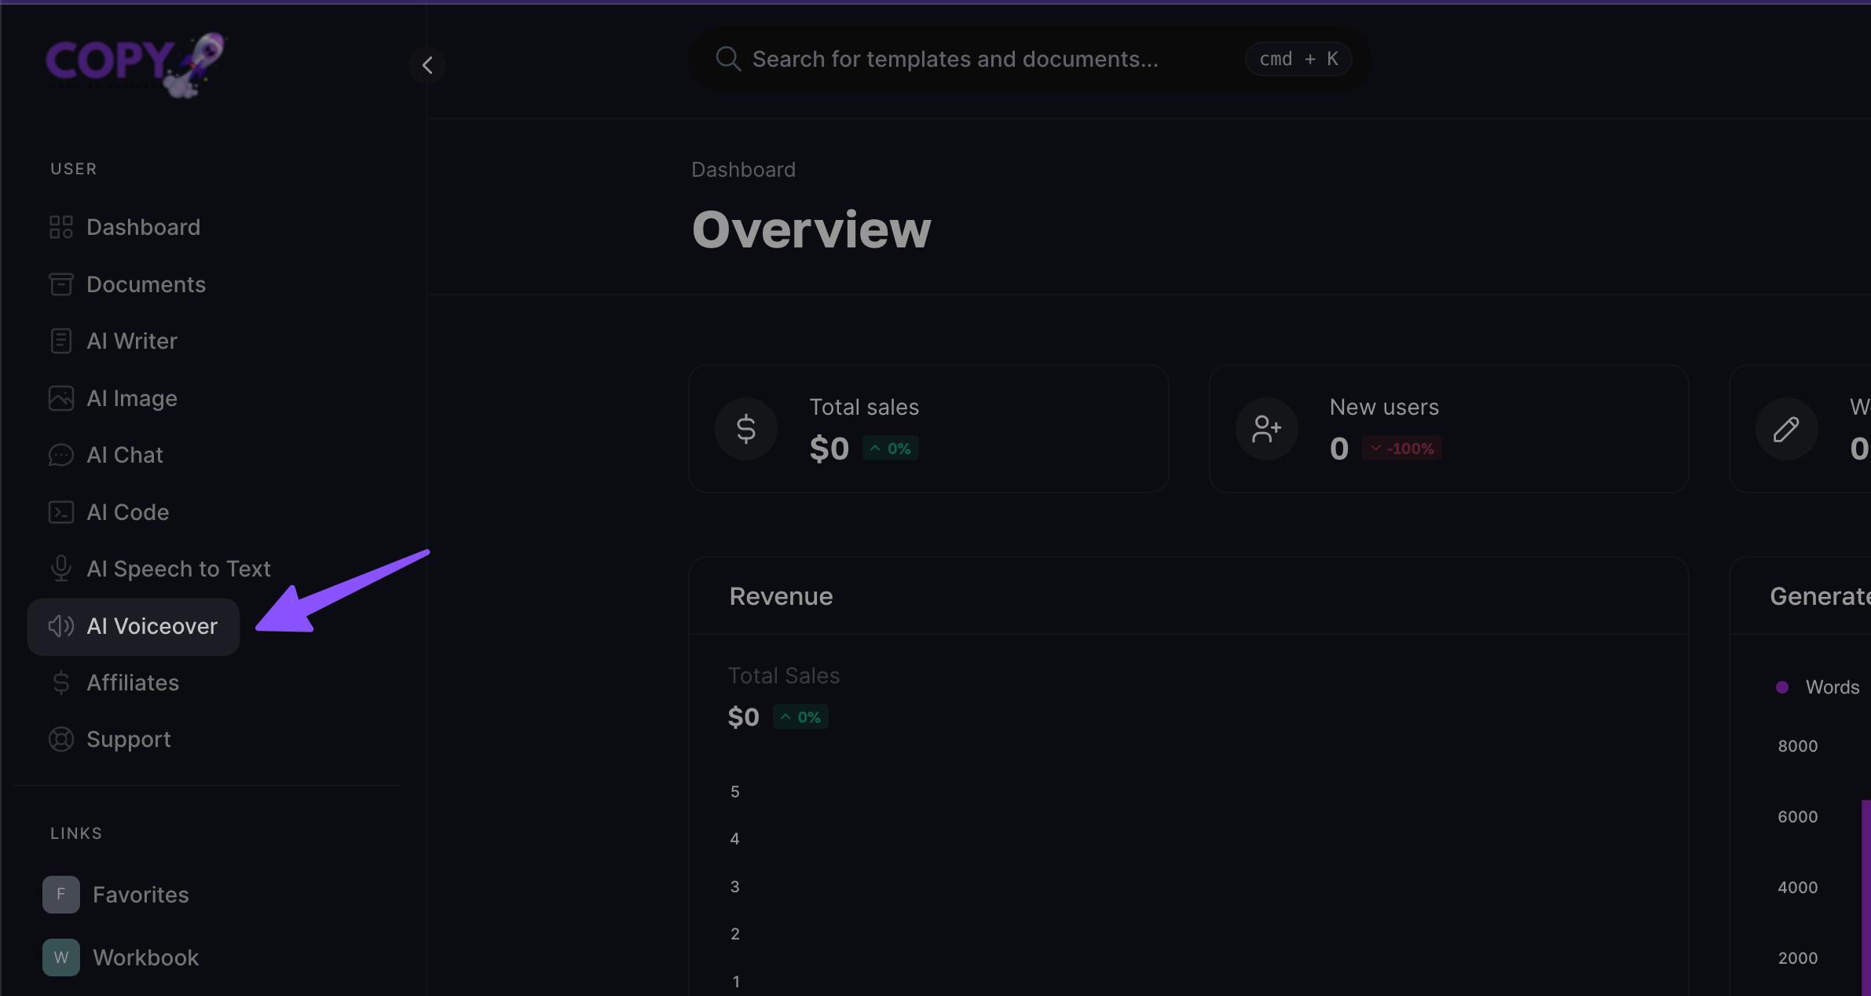The image size is (1871, 996).
Task: Click the Dashboard breadcrumb above Overview
Action: (x=743, y=170)
